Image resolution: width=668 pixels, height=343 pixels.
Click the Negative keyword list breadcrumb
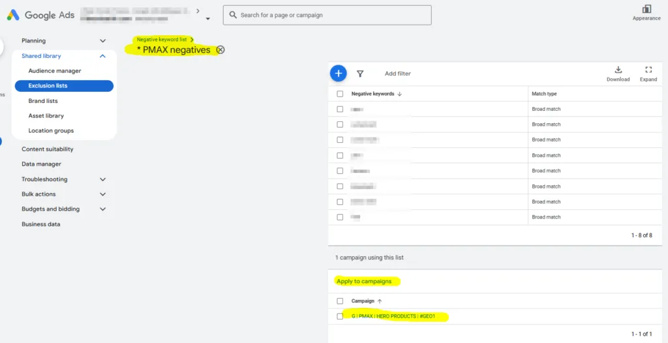tap(162, 39)
